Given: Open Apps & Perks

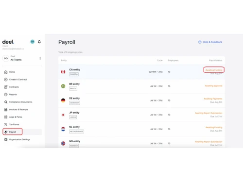Looking at the screenshot, I should click(16, 117).
